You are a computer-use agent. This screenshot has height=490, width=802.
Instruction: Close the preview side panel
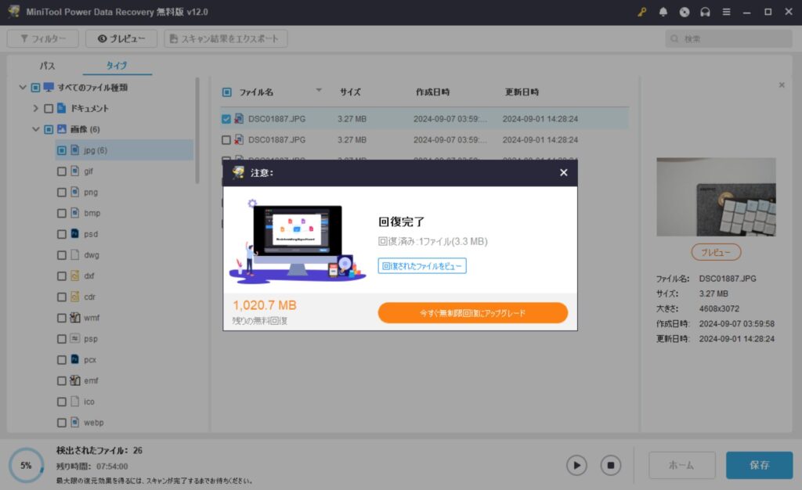(782, 85)
